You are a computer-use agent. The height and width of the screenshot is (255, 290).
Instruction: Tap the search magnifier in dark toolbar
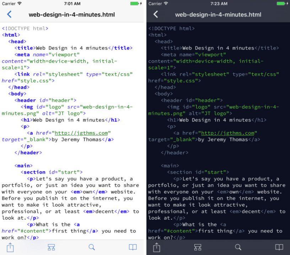(x=238, y=247)
